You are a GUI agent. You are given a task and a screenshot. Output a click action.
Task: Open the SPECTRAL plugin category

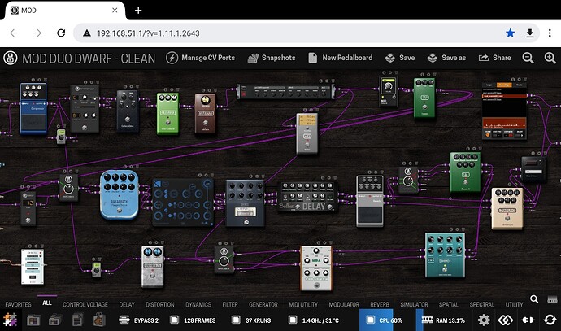tap(481, 304)
